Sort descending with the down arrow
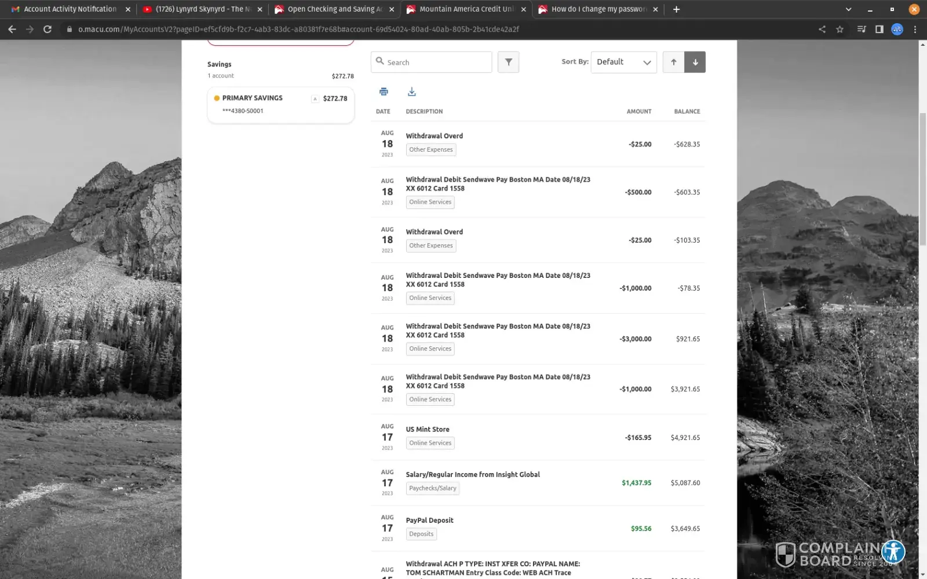 pos(695,62)
